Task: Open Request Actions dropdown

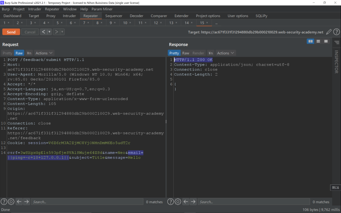Action: pos(44,53)
